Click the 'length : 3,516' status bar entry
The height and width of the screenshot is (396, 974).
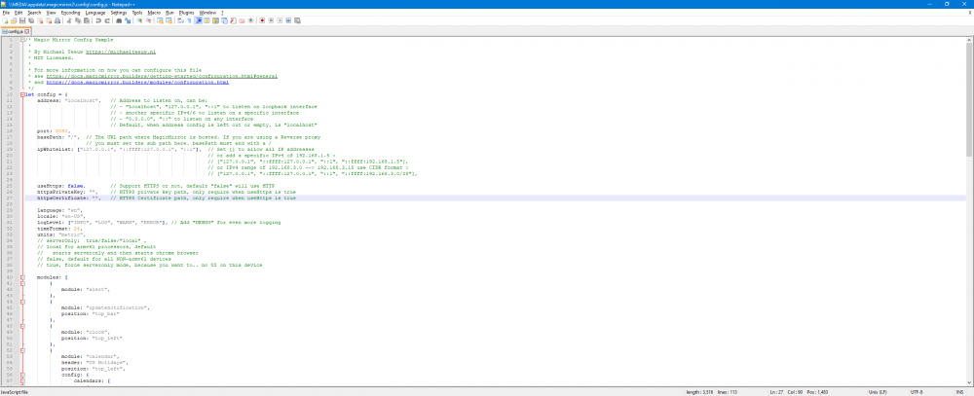point(700,392)
